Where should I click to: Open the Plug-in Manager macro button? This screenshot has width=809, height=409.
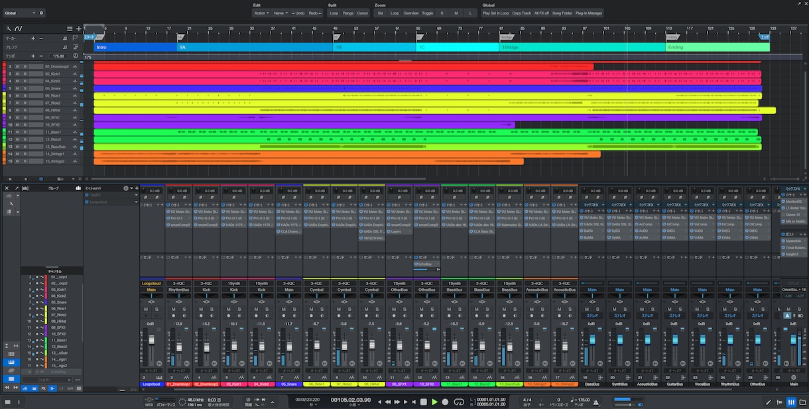pos(589,13)
